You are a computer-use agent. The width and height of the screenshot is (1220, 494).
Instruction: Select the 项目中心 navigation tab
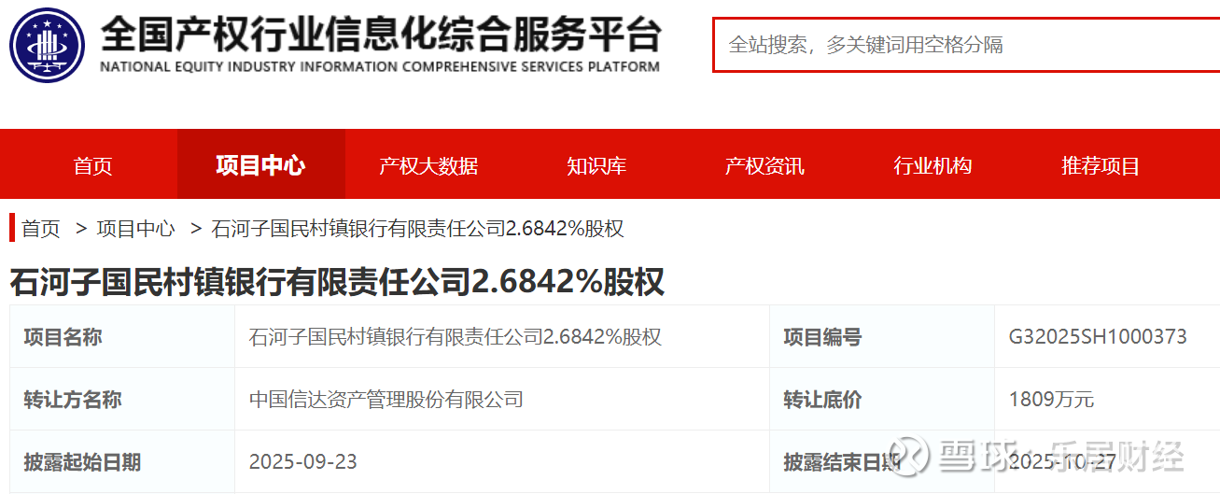[260, 165]
